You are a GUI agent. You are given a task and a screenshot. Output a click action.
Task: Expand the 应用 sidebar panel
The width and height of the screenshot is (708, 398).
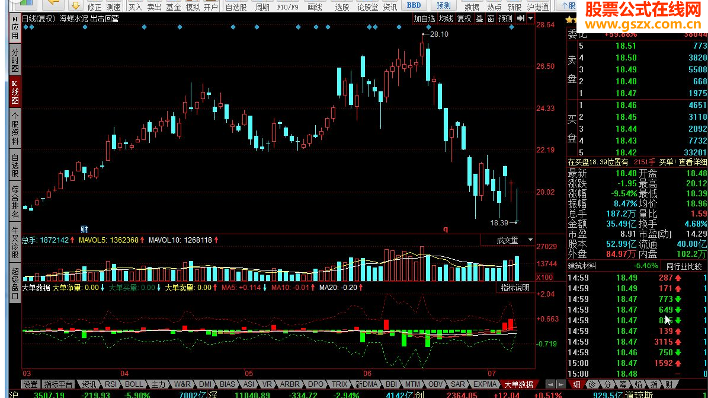pyautogui.click(x=15, y=28)
